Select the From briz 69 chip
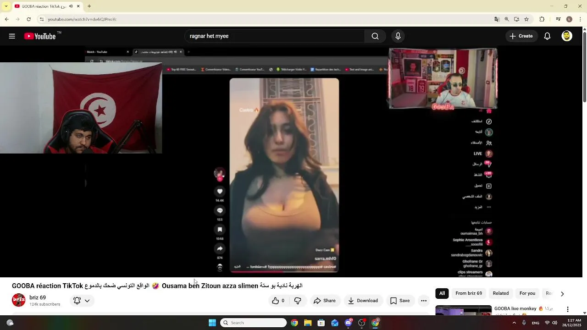The height and width of the screenshot is (330, 587). click(x=469, y=293)
